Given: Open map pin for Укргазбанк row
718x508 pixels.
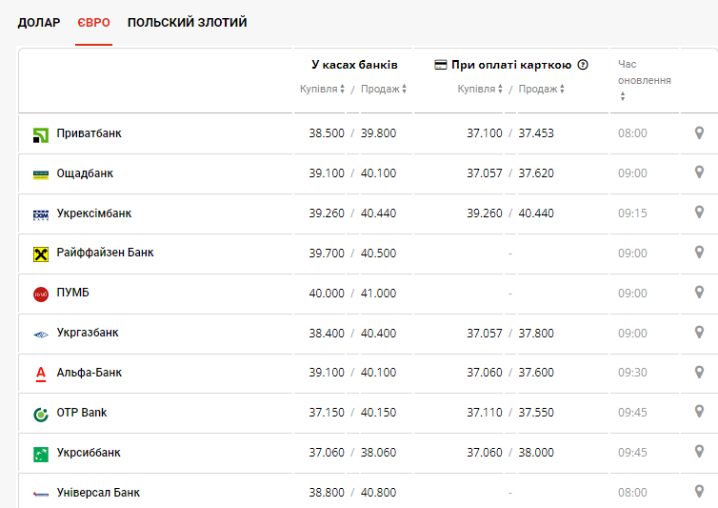Looking at the screenshot, I should tap(699, 333).
